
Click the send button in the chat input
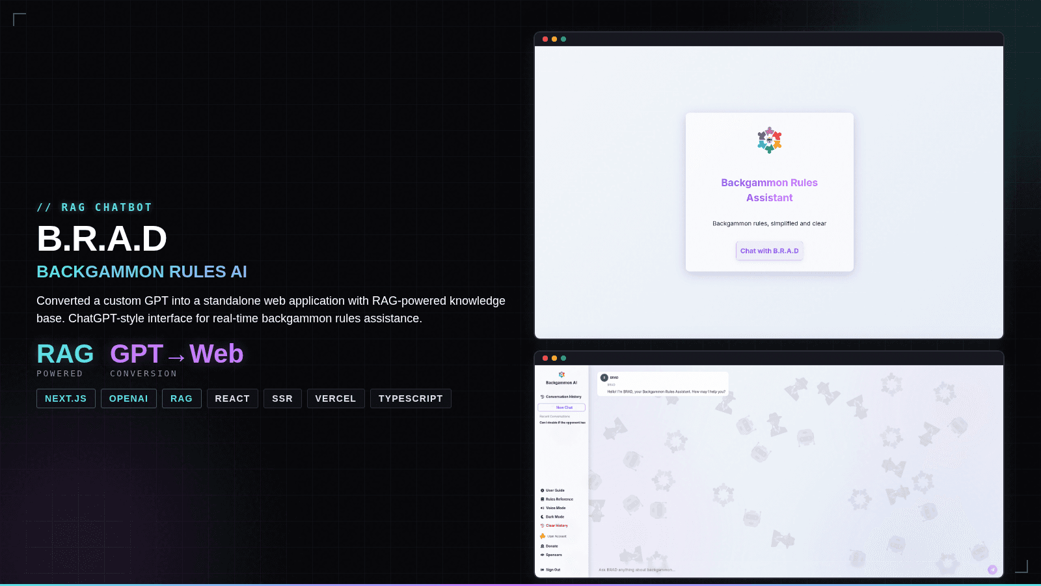(x=992, y=570)
